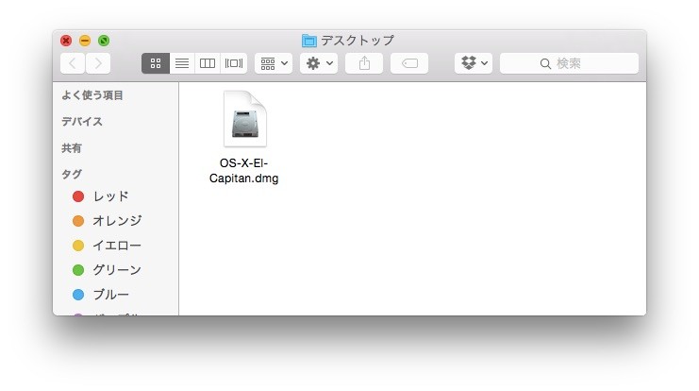Click the Edit Tags toolbar button
Image resolution: width=699 pixels, height=391 pixels.
409,63
